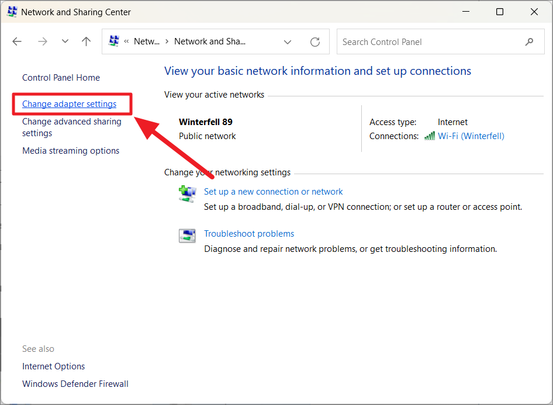Click the back navigation arrow
Viewport: 553px width, 405px height.
click(16, 41)
